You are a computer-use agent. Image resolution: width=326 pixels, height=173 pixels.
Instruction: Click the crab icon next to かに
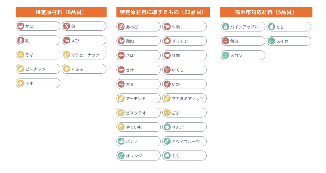pyautogui.click(x=20, y=26)
